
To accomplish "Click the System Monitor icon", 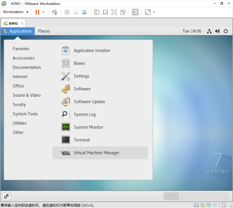I will (66, 127).
